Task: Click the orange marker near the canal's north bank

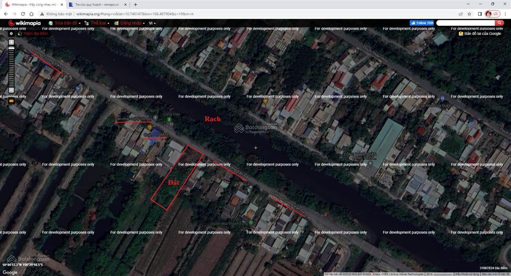Action: coord(265,102)
